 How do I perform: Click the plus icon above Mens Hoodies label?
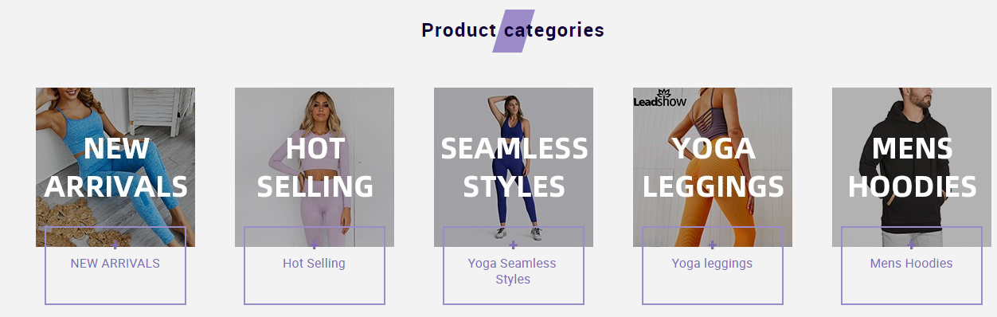pyautogui.click(x=912, y=245)
